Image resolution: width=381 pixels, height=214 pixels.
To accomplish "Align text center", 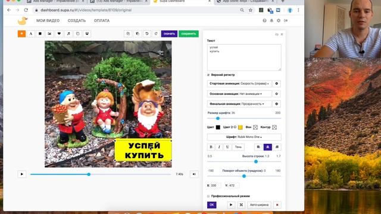I will point(268,147).
